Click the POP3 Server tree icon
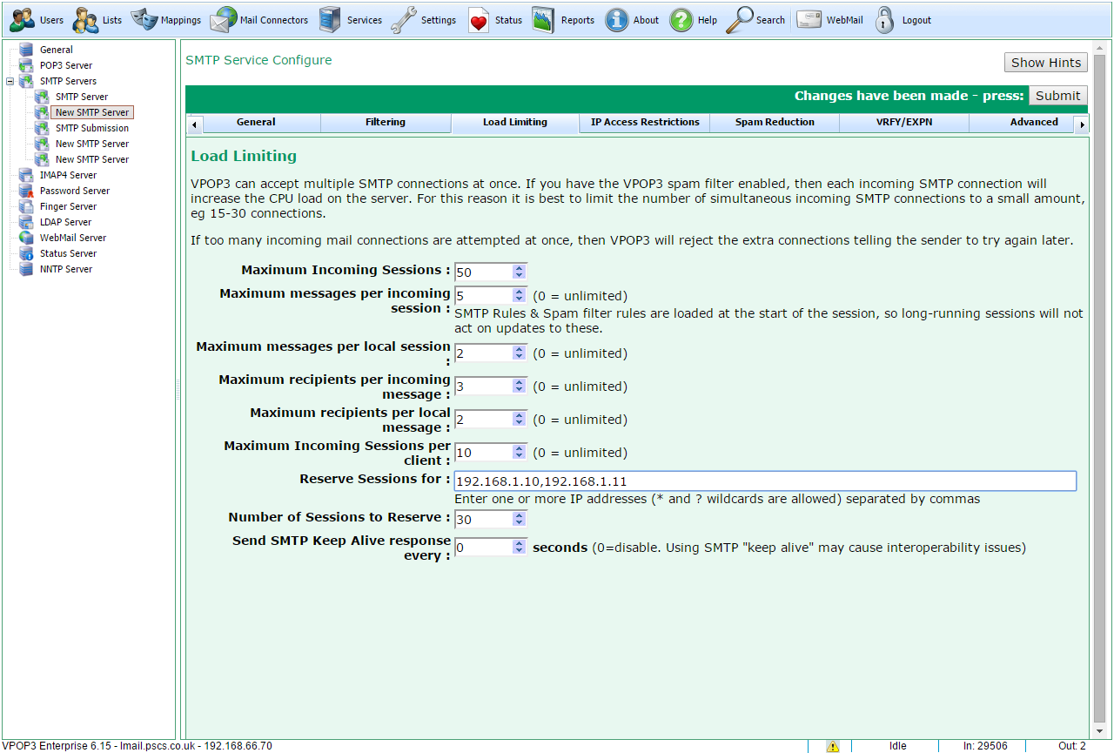 [x=26, y=65]
